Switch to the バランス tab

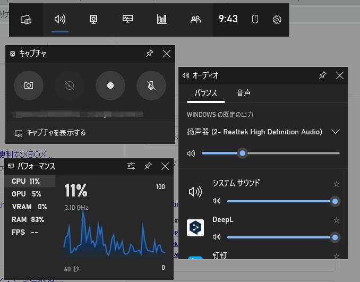coord(206,93)
